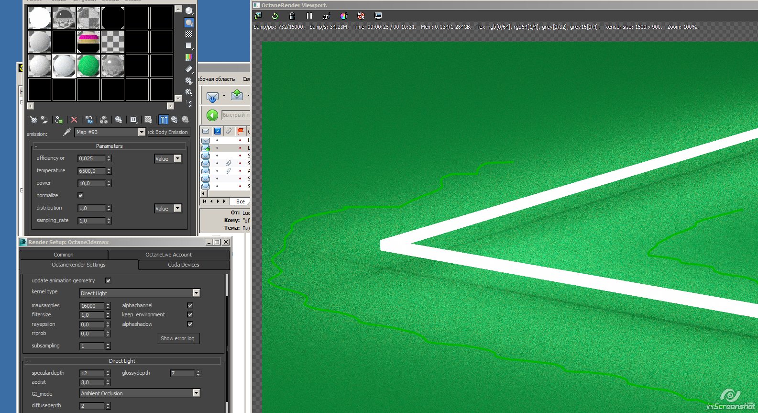
Task: Click the Black Body Emission type button
Action: [x=168, y=132]
